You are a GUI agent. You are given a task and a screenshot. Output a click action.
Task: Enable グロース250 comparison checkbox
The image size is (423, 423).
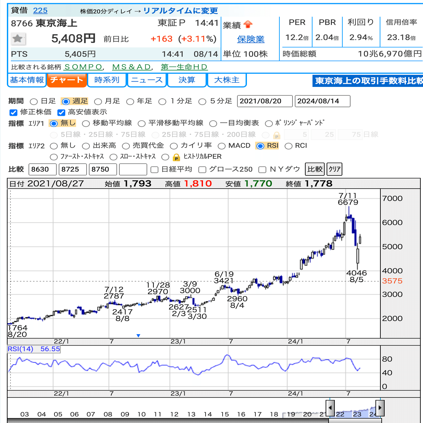pyautogui.click(x=202, y=170)
